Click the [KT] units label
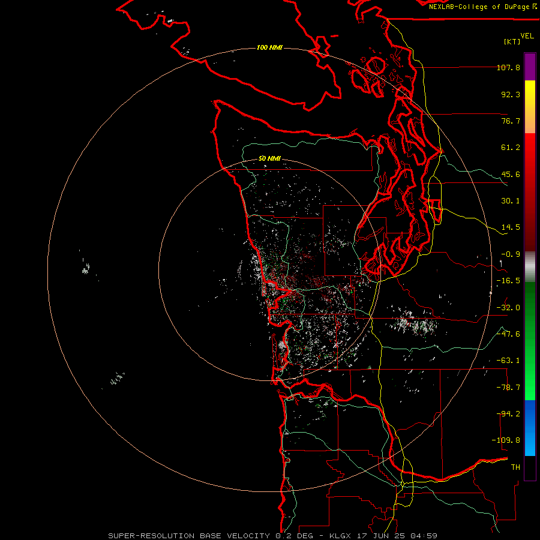 tap(512, 41)
